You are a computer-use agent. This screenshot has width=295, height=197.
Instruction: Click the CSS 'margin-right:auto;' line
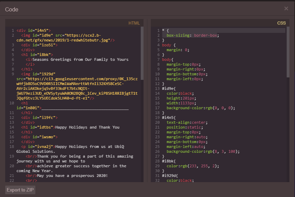coord(187,137)
